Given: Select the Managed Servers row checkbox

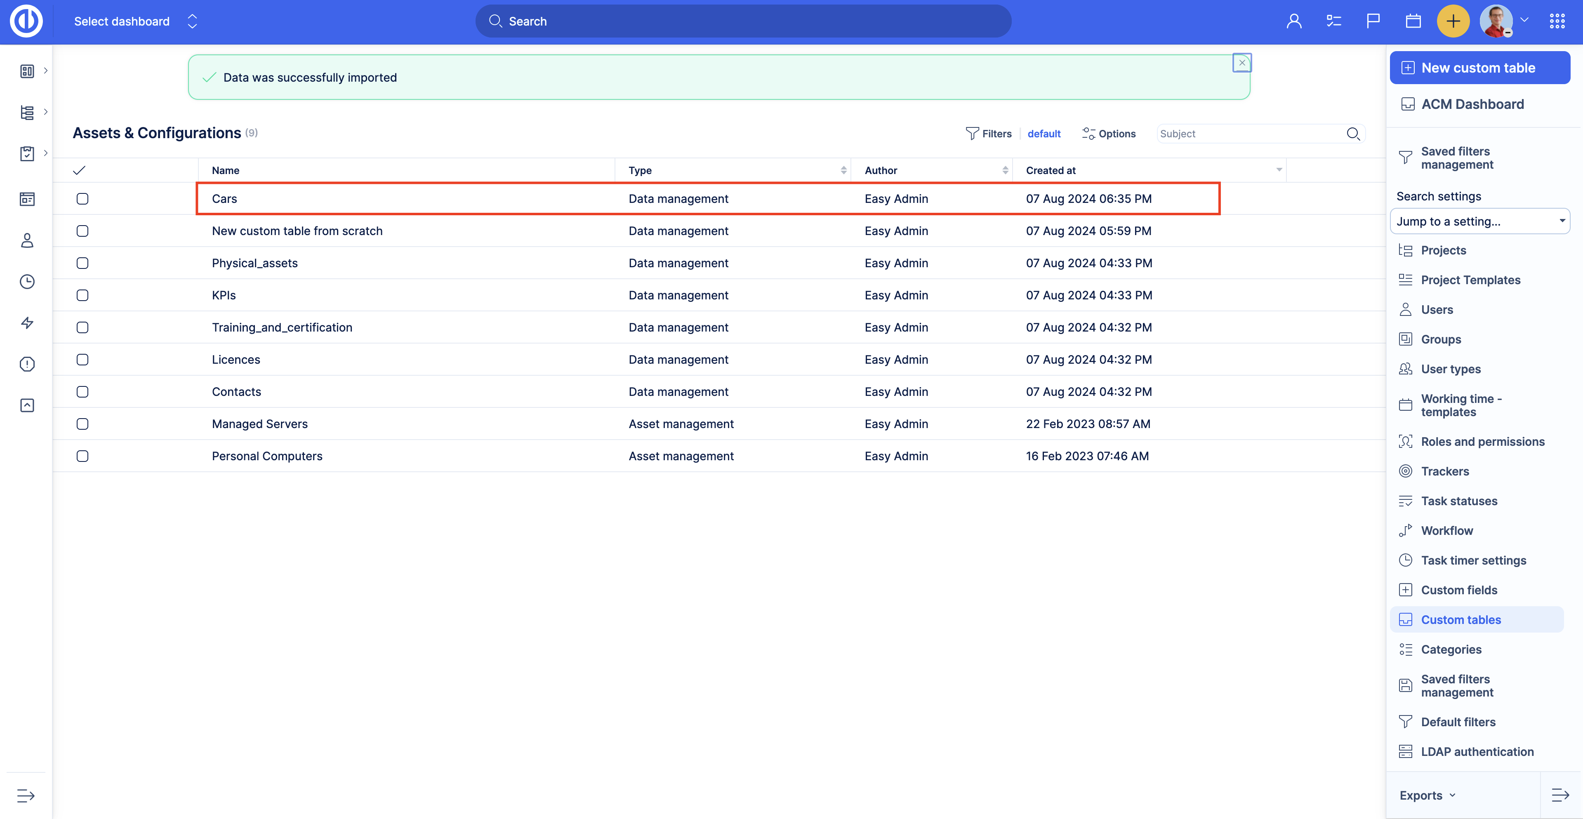Looking at the screenshot, I should point(82,424).
